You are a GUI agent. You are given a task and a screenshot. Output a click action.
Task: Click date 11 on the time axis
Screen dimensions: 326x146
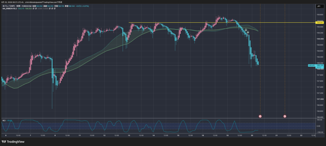coord(80,135)
